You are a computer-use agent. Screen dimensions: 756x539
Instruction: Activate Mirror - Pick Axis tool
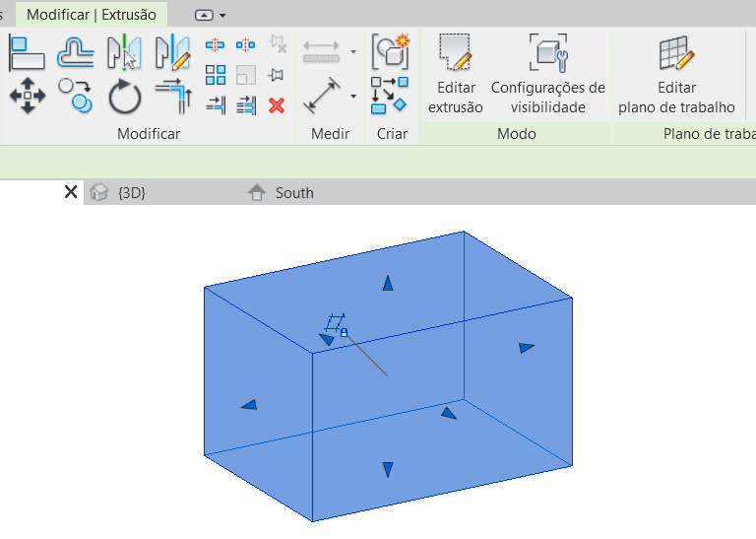(x=124, y=52)
